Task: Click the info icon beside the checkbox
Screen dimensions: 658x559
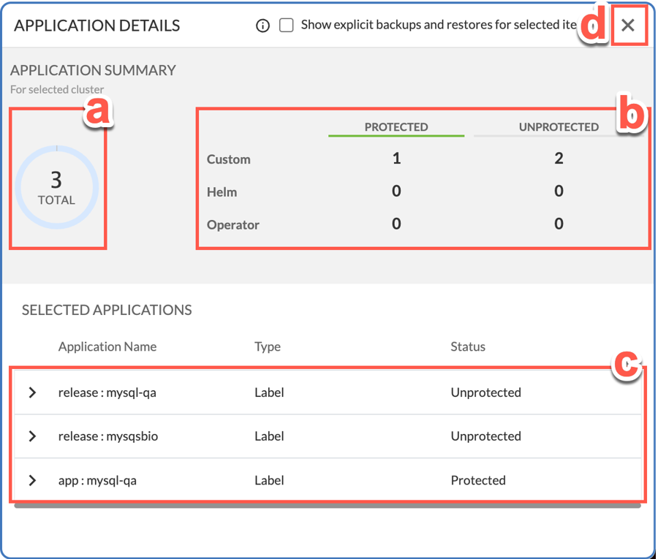Action: [x=263, y=26]
